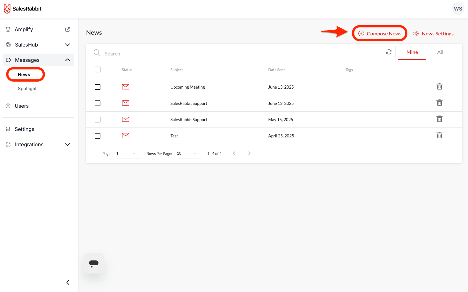Click the Settings sliders icon
Screen dimensions: 468x292
(8, 129)
